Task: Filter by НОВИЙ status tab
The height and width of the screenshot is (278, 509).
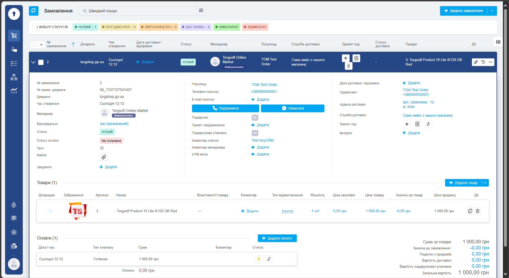Action: pyautogui.click(x=85, y=27)
